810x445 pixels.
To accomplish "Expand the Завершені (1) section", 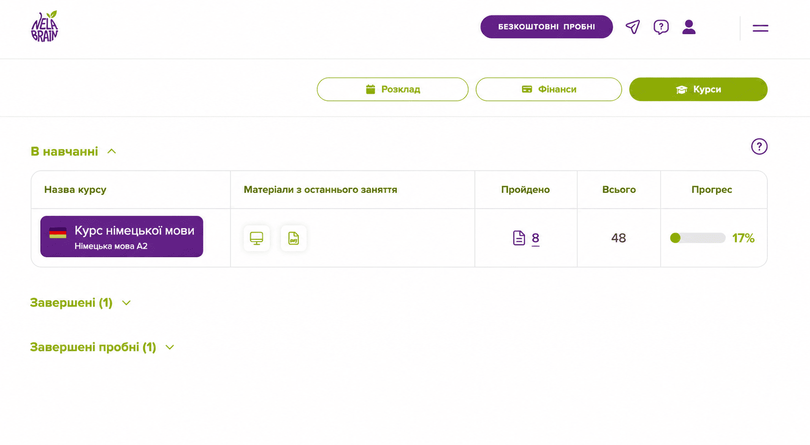I will point(80,303).
